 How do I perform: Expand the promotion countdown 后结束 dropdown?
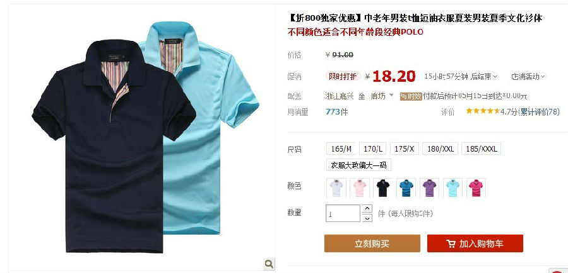point(495,77)
